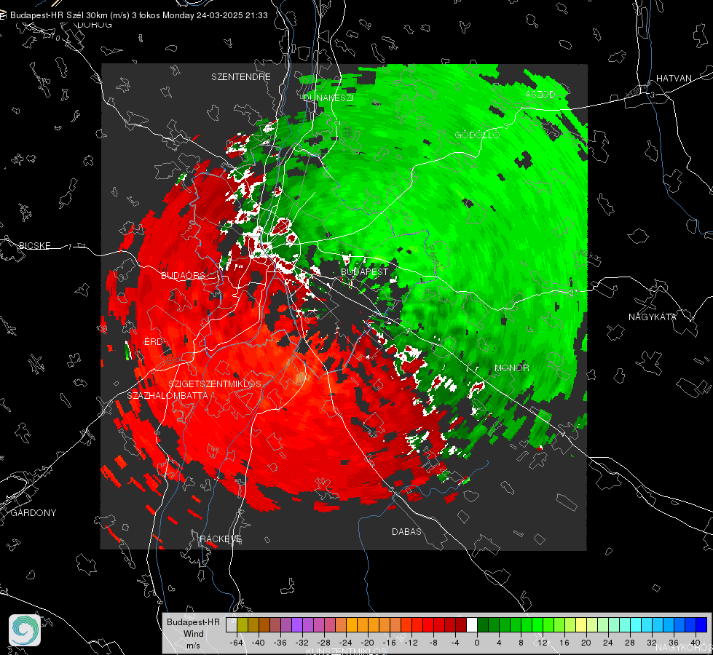713x655 pixels.
Task: Click the ÉRD map label
Action: [x=153, y=342]
